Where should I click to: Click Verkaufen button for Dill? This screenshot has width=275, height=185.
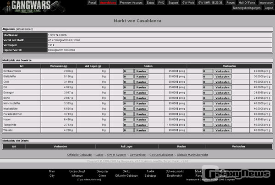(x=222, y=87)
